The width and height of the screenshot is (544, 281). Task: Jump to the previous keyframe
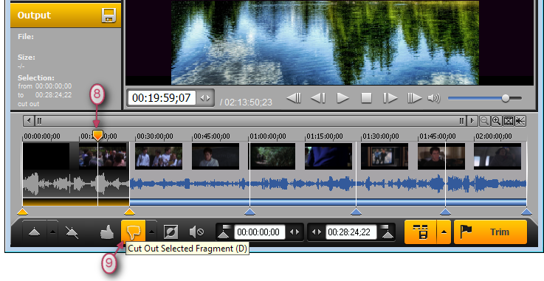pos(294,98)
